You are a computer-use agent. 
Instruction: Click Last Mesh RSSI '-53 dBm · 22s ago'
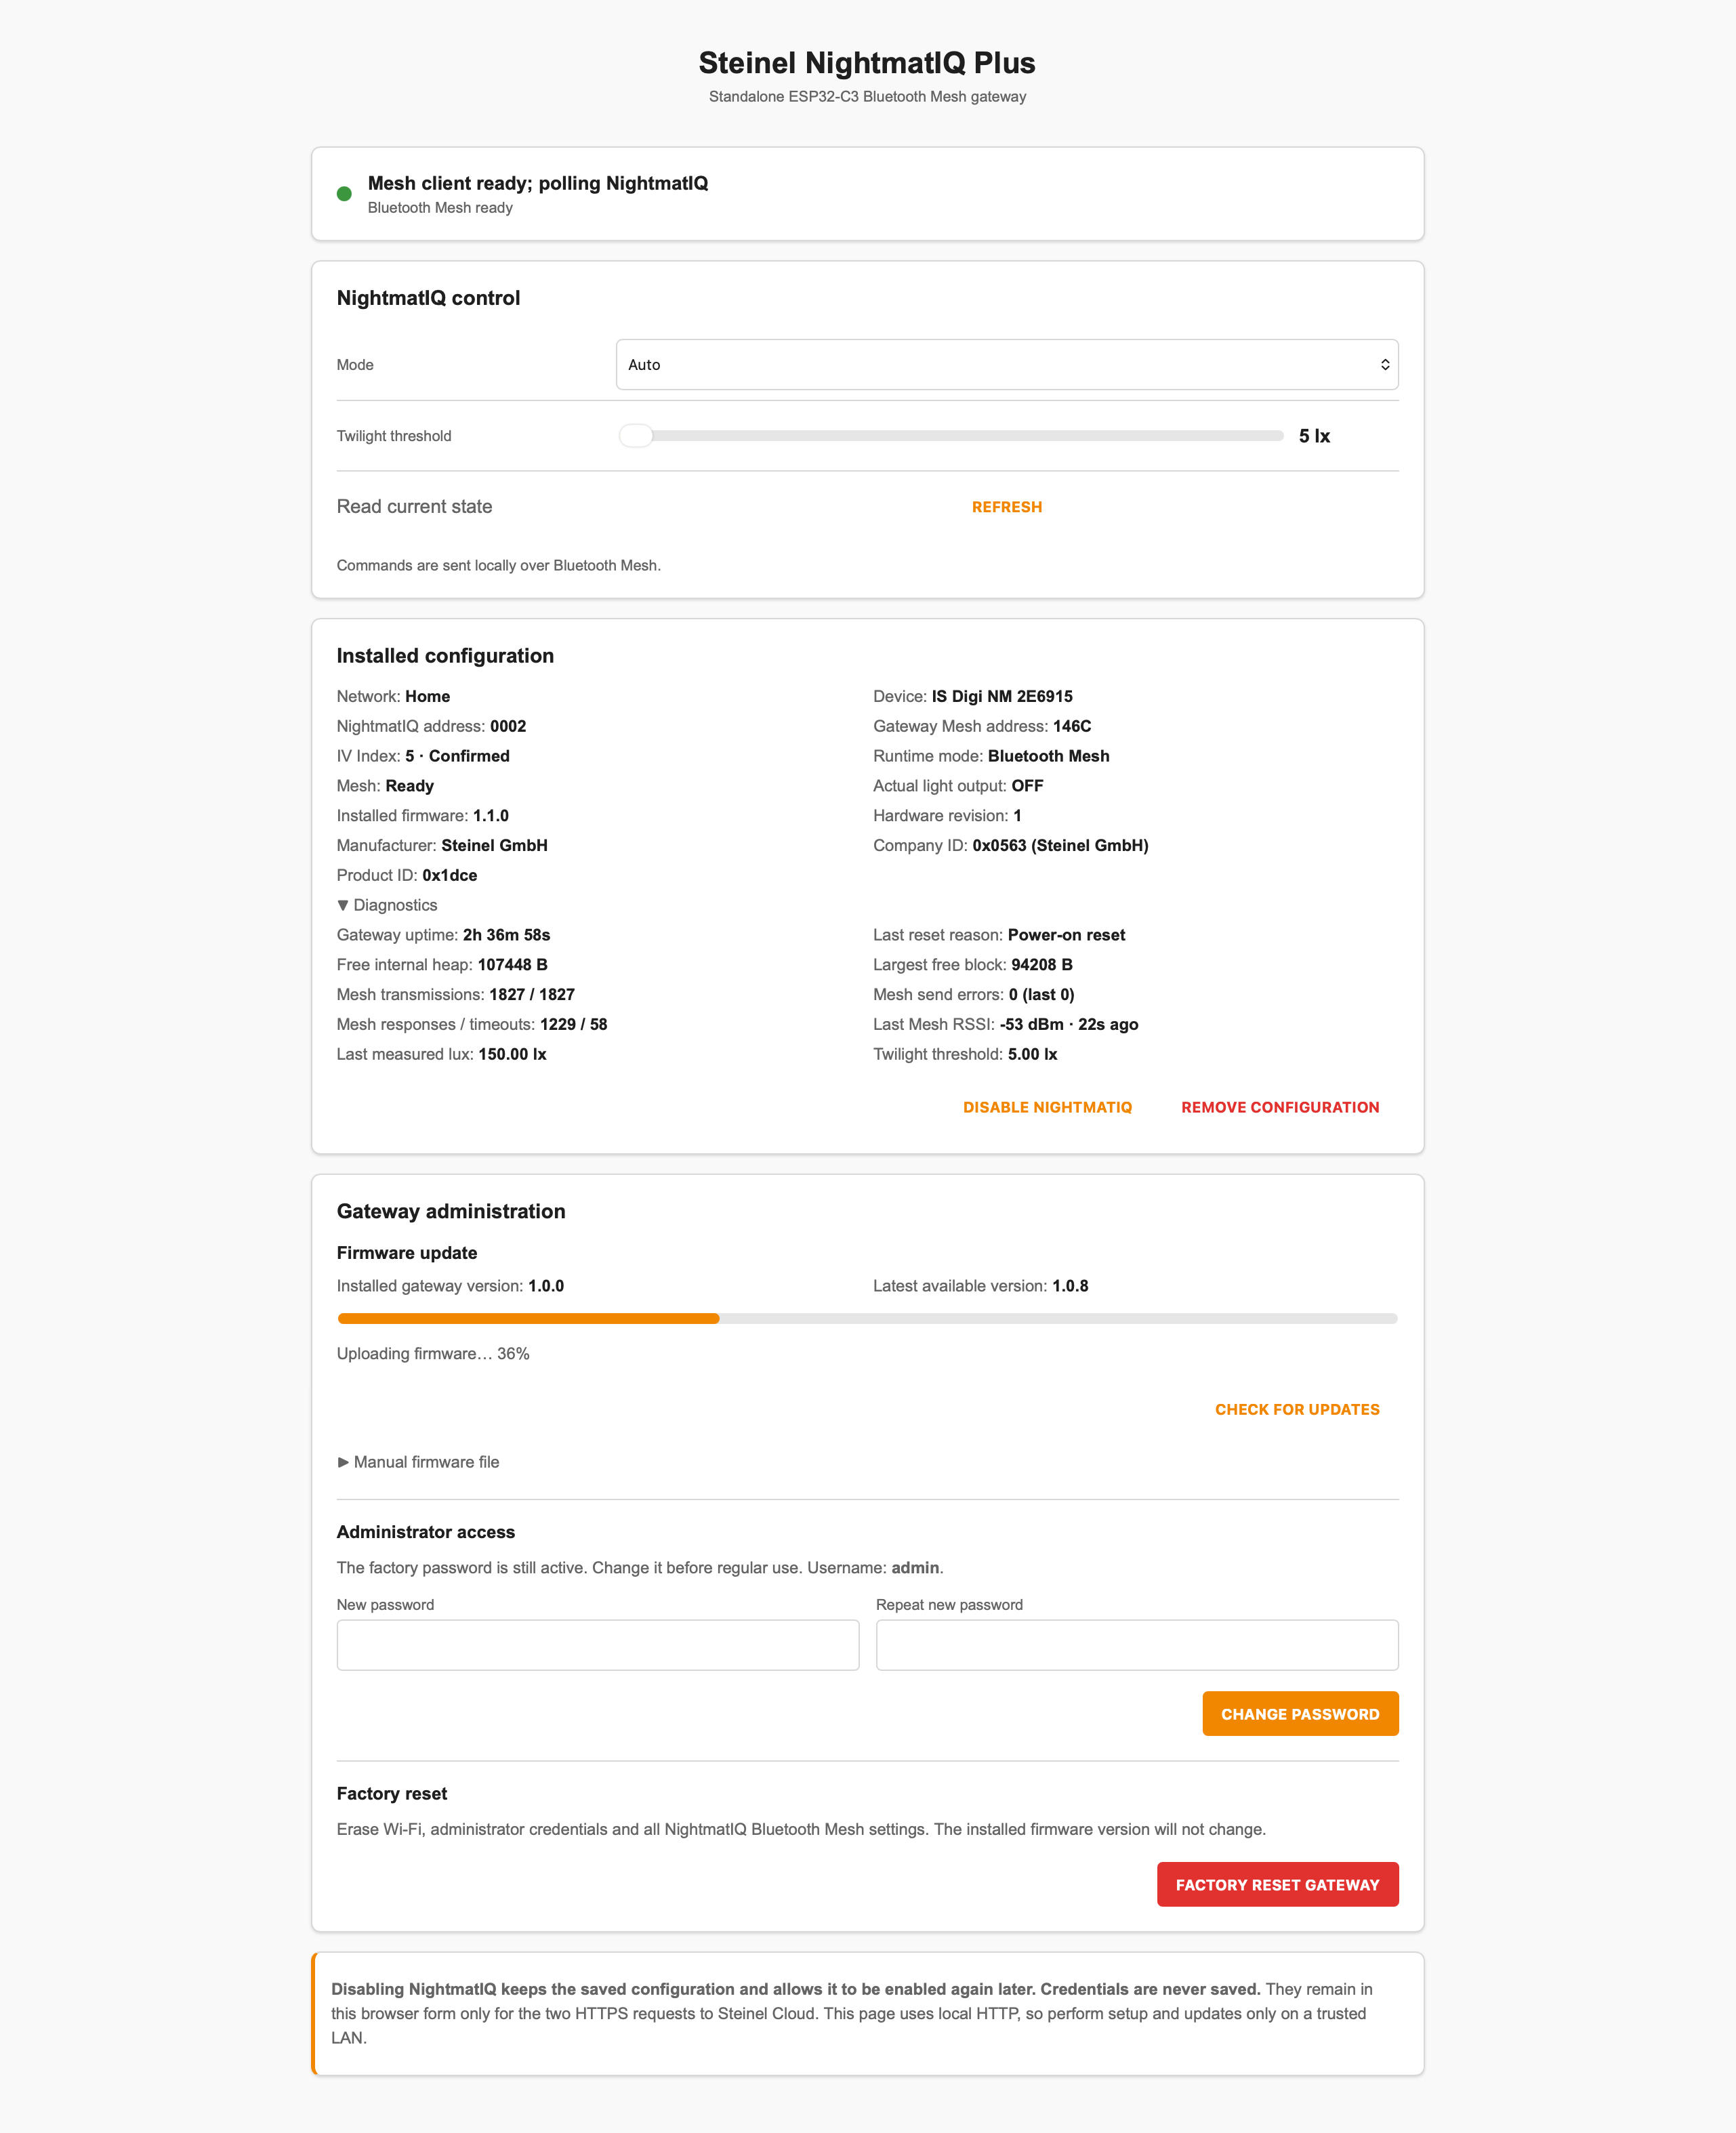pyautogui.click(x=1068, y=1024)
